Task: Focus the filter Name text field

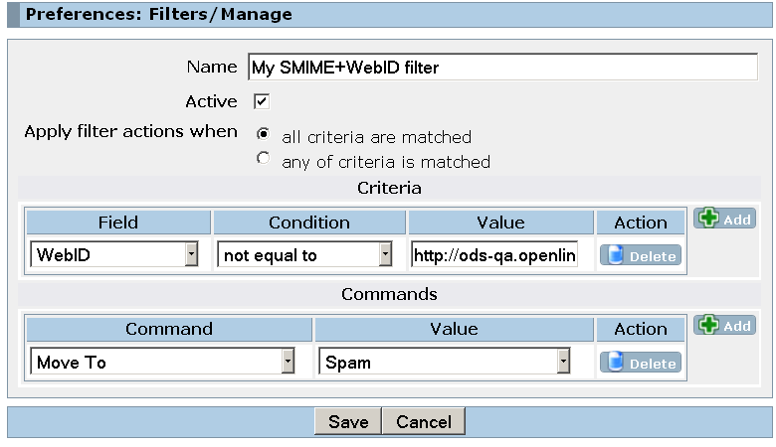Action: [x=502, y=67]
